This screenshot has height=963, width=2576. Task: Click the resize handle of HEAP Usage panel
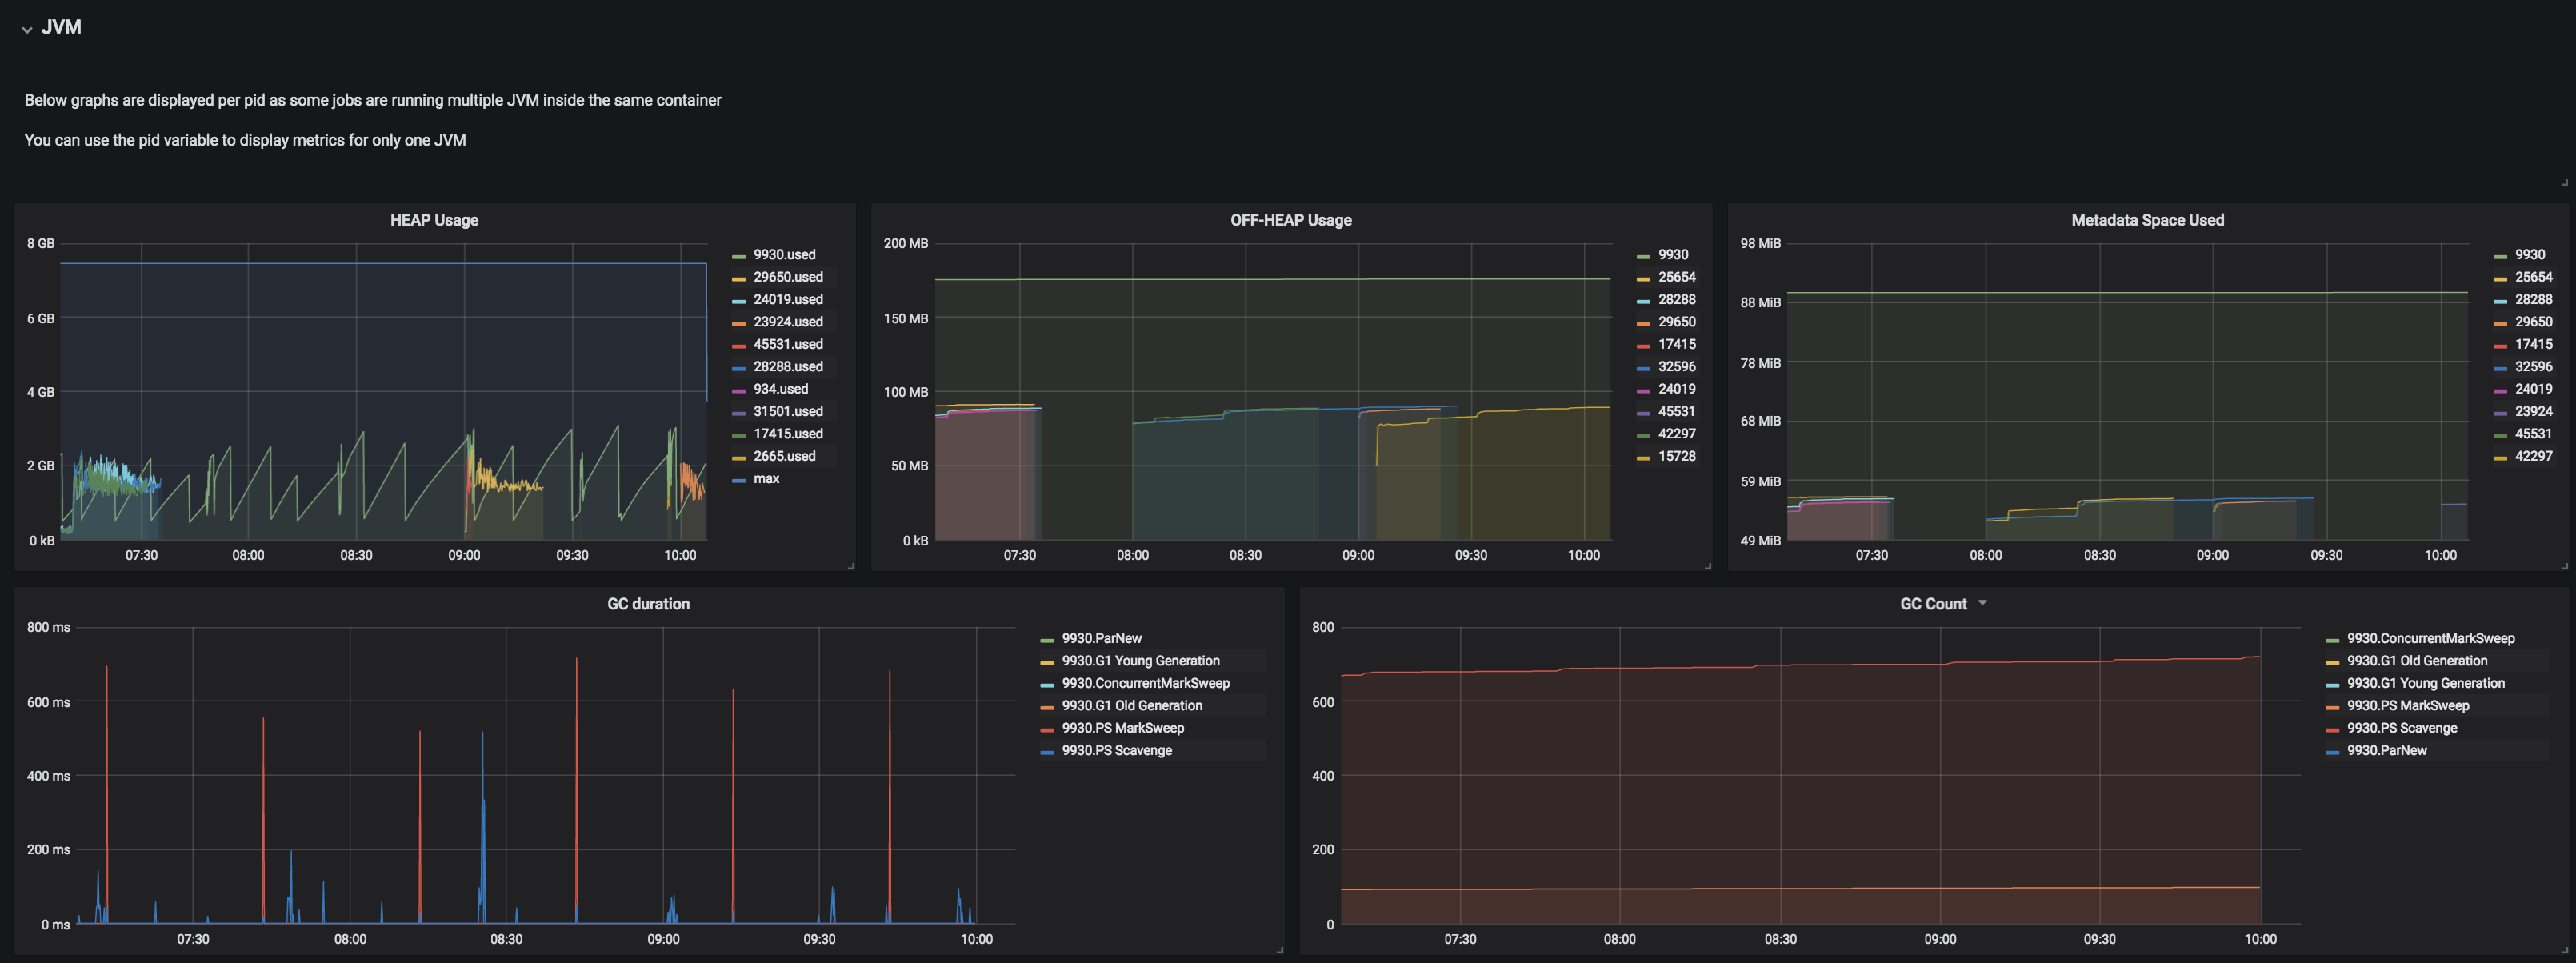pos(851,566)
